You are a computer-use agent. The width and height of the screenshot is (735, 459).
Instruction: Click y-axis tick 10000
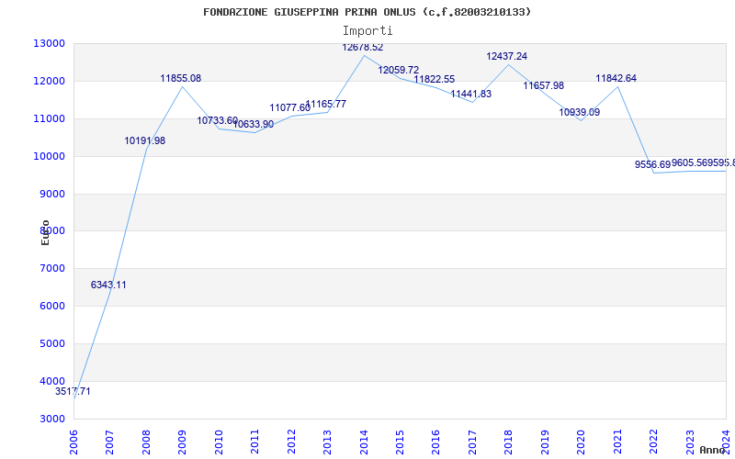point(49,156)
